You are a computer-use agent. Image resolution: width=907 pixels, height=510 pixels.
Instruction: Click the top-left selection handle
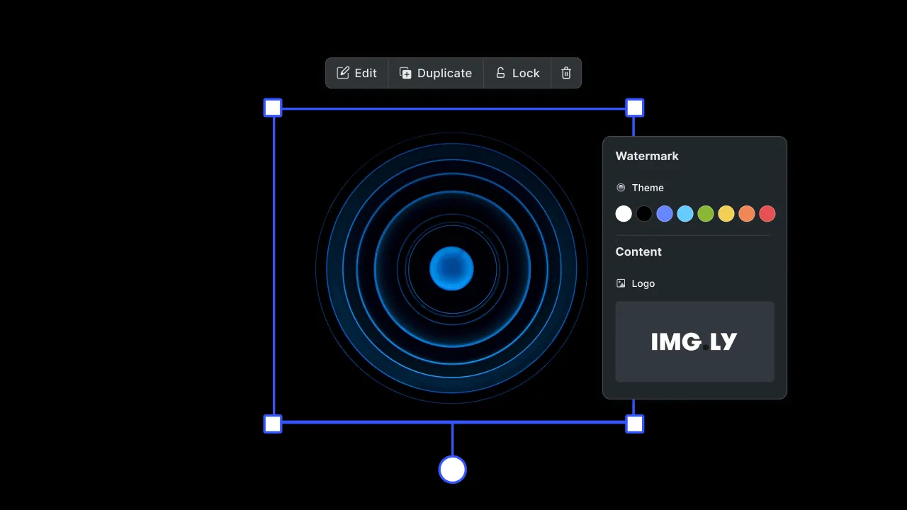click(x=273, y=108)
